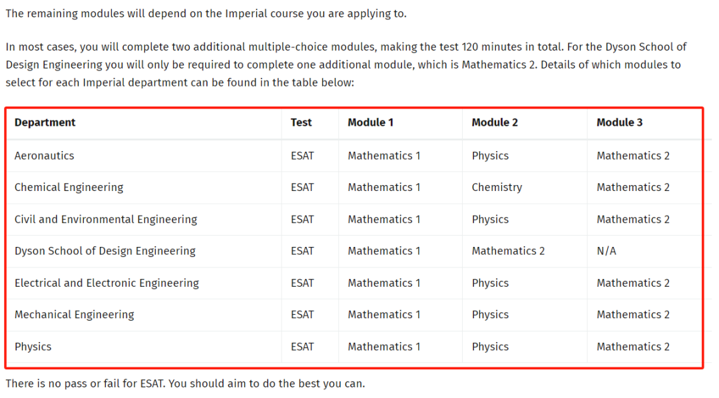Screen dimensions: 719x398
Task: Click Mathematics 2 in the Module 2 column
Action: pyautogui.click(x=508, y=251)
